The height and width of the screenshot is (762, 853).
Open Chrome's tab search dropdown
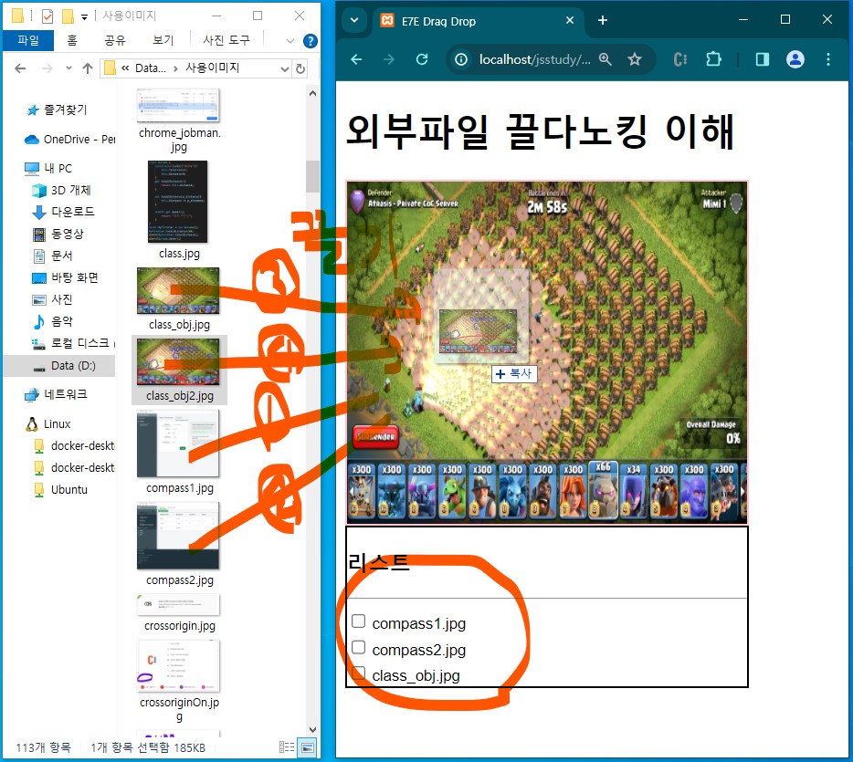click(354, 21)
